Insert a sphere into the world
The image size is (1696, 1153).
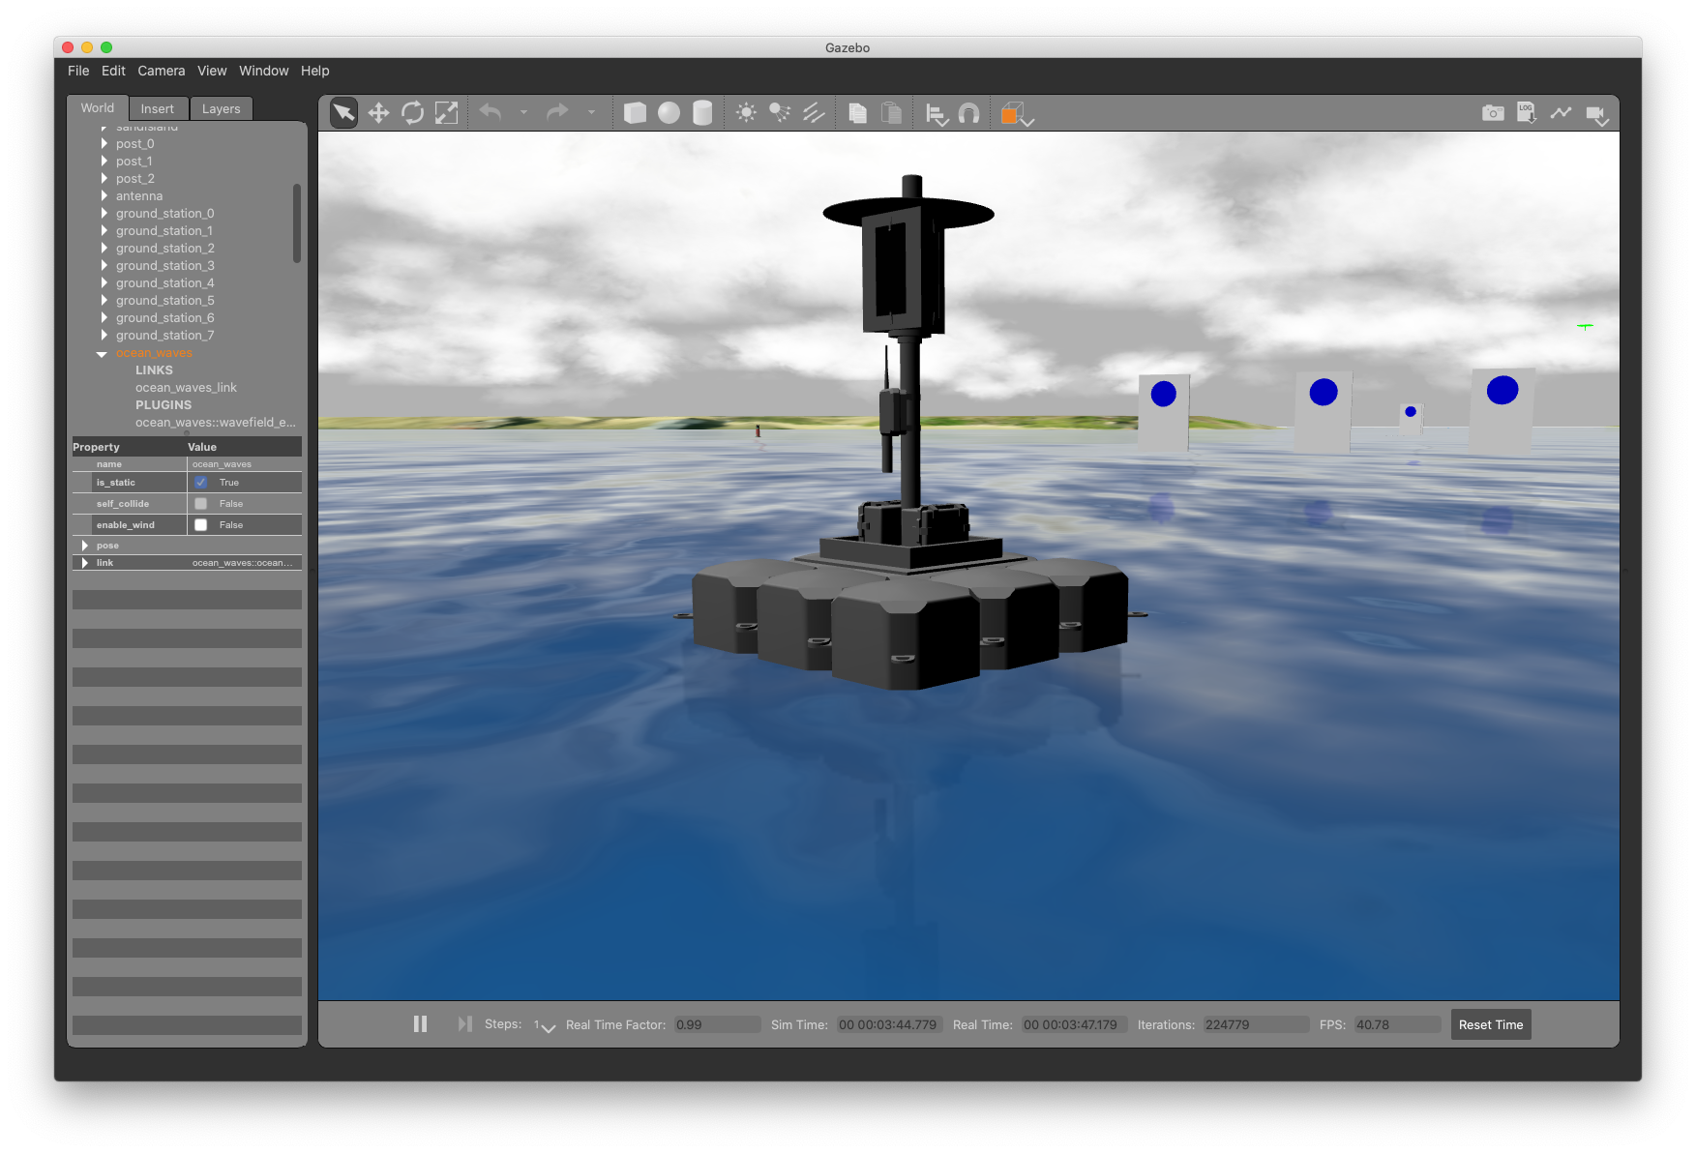[x=669, y=112]
